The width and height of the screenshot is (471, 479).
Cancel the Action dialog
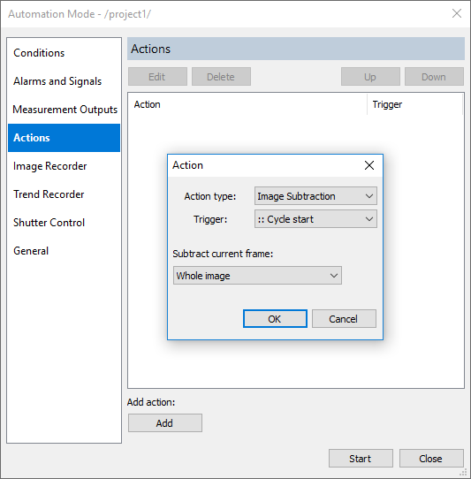pos(344,319)
